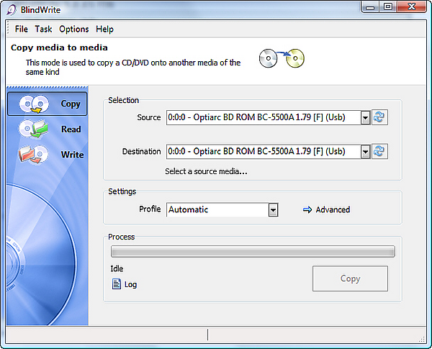The image size is (432, 349).
Task: Maximize the BlindWrite window
Action: click(x=388, y=7)
